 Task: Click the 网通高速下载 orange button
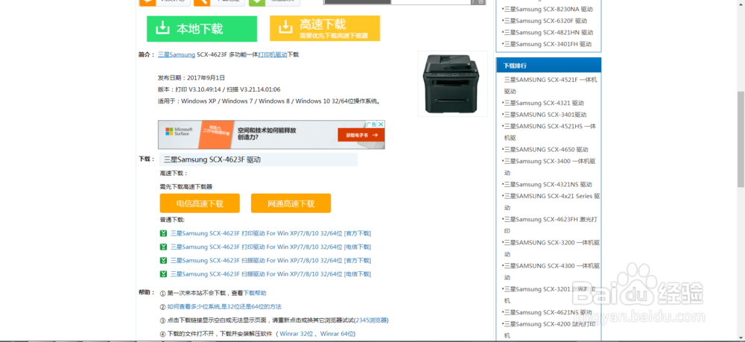coord(291,203)
